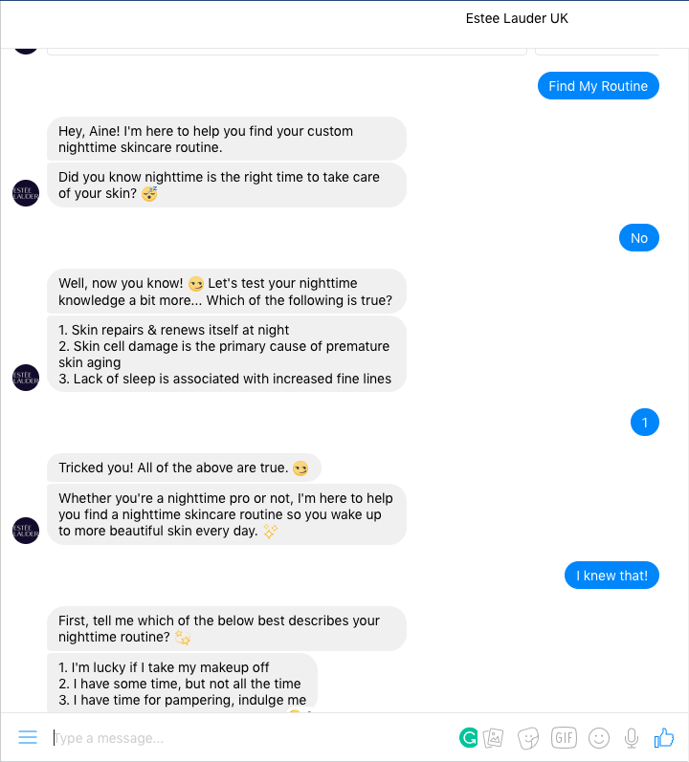This screenshot has height=762, width=689.
Task: Click the 'I knew that!' reply bubble
Action: 611,576
